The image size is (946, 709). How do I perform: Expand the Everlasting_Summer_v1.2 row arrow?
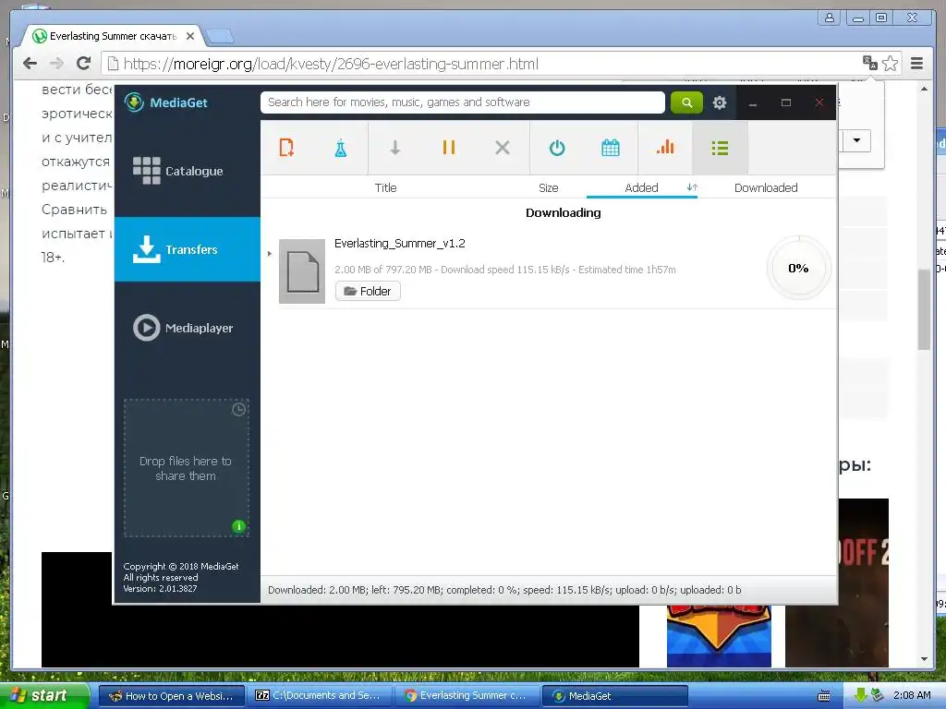click(x=270, y=253)
